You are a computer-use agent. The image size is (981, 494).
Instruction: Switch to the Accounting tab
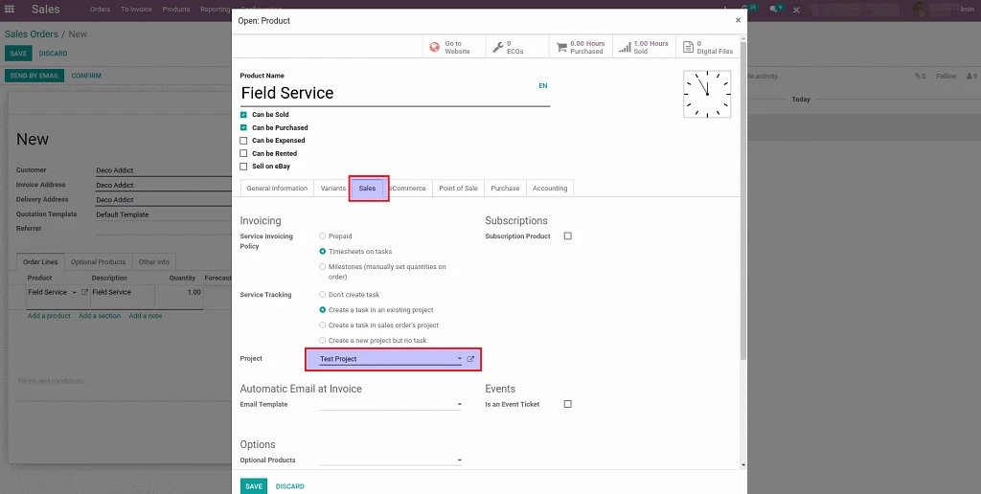[550, 189]
